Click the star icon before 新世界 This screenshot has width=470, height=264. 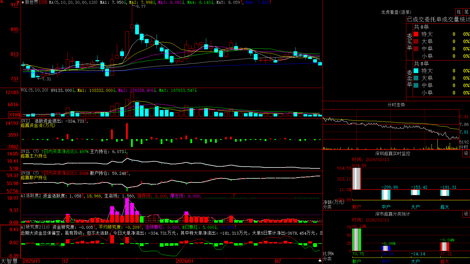click(x=23, y=2)
